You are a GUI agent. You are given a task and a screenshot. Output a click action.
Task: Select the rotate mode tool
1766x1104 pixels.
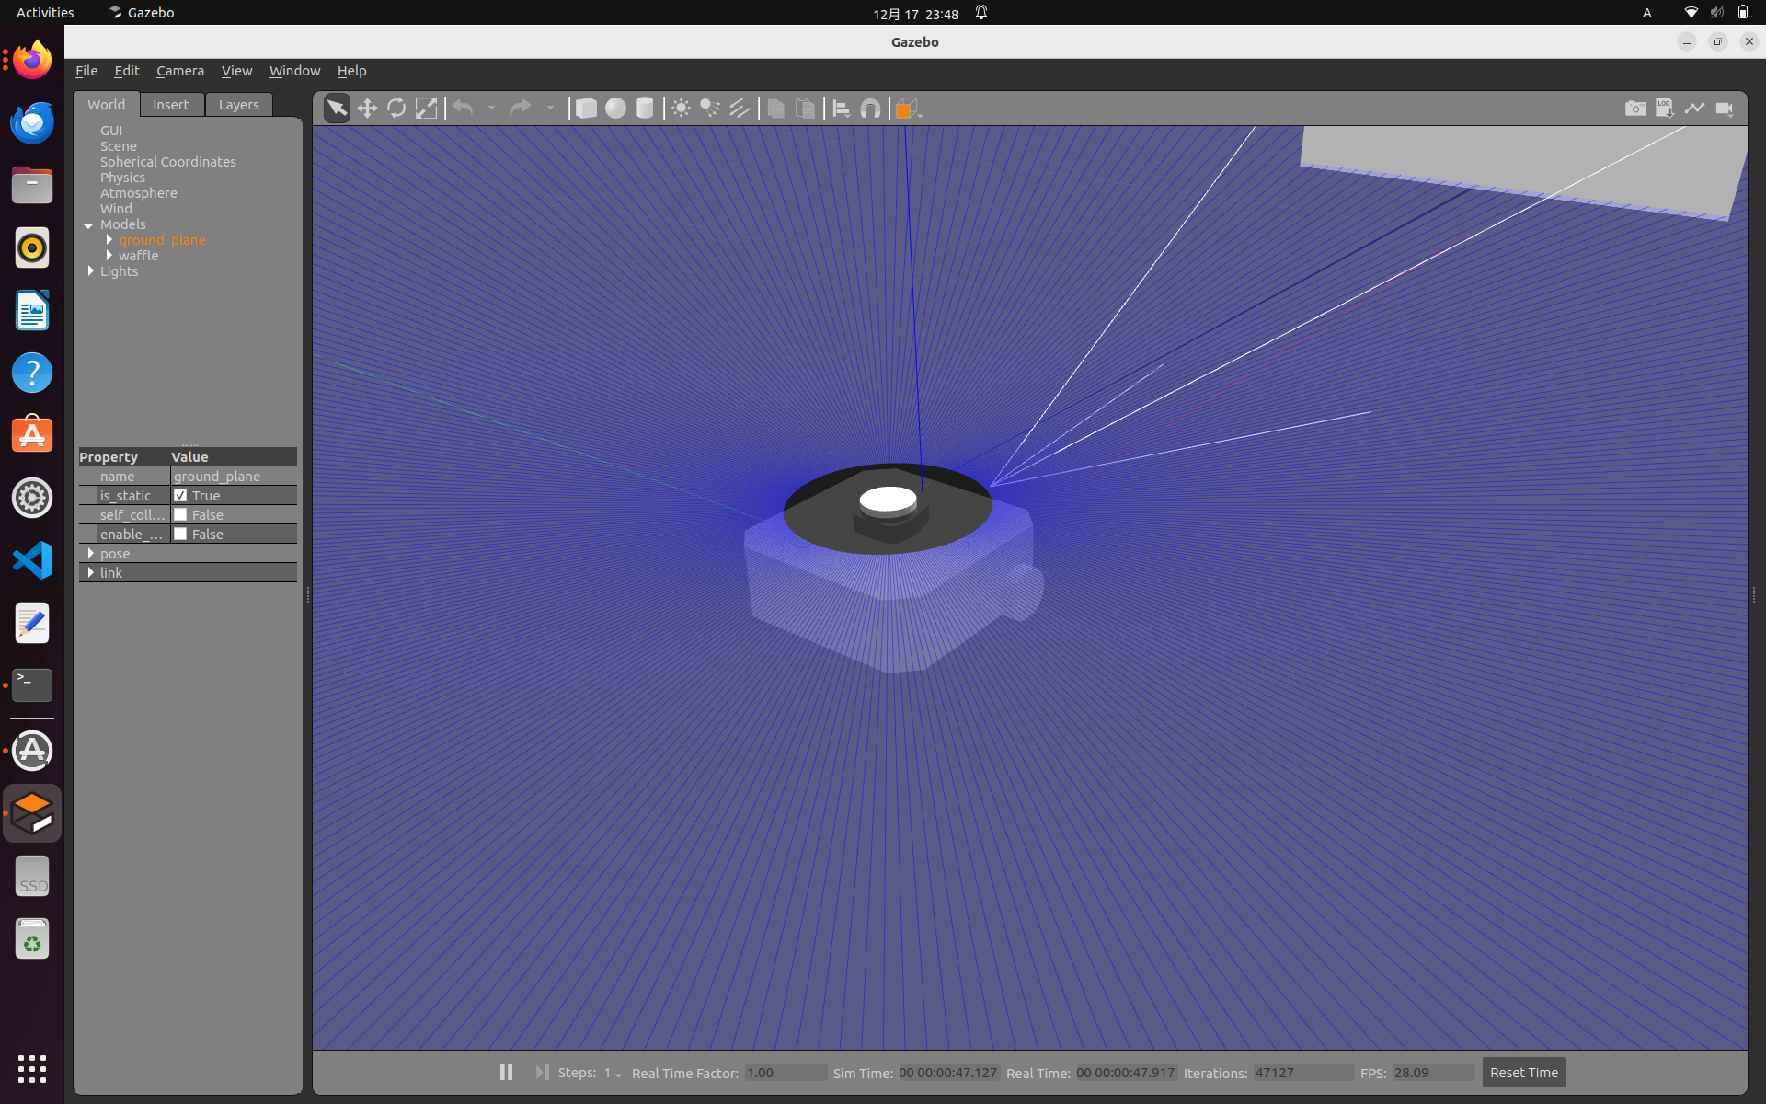396,109
